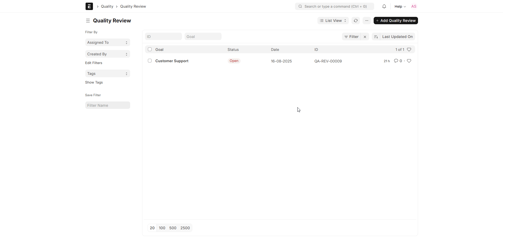The width and height of the screenshot is (507, 249).
Task: Toggle sort direction icon
Action: pyautogui.click(x=376, y=37)
